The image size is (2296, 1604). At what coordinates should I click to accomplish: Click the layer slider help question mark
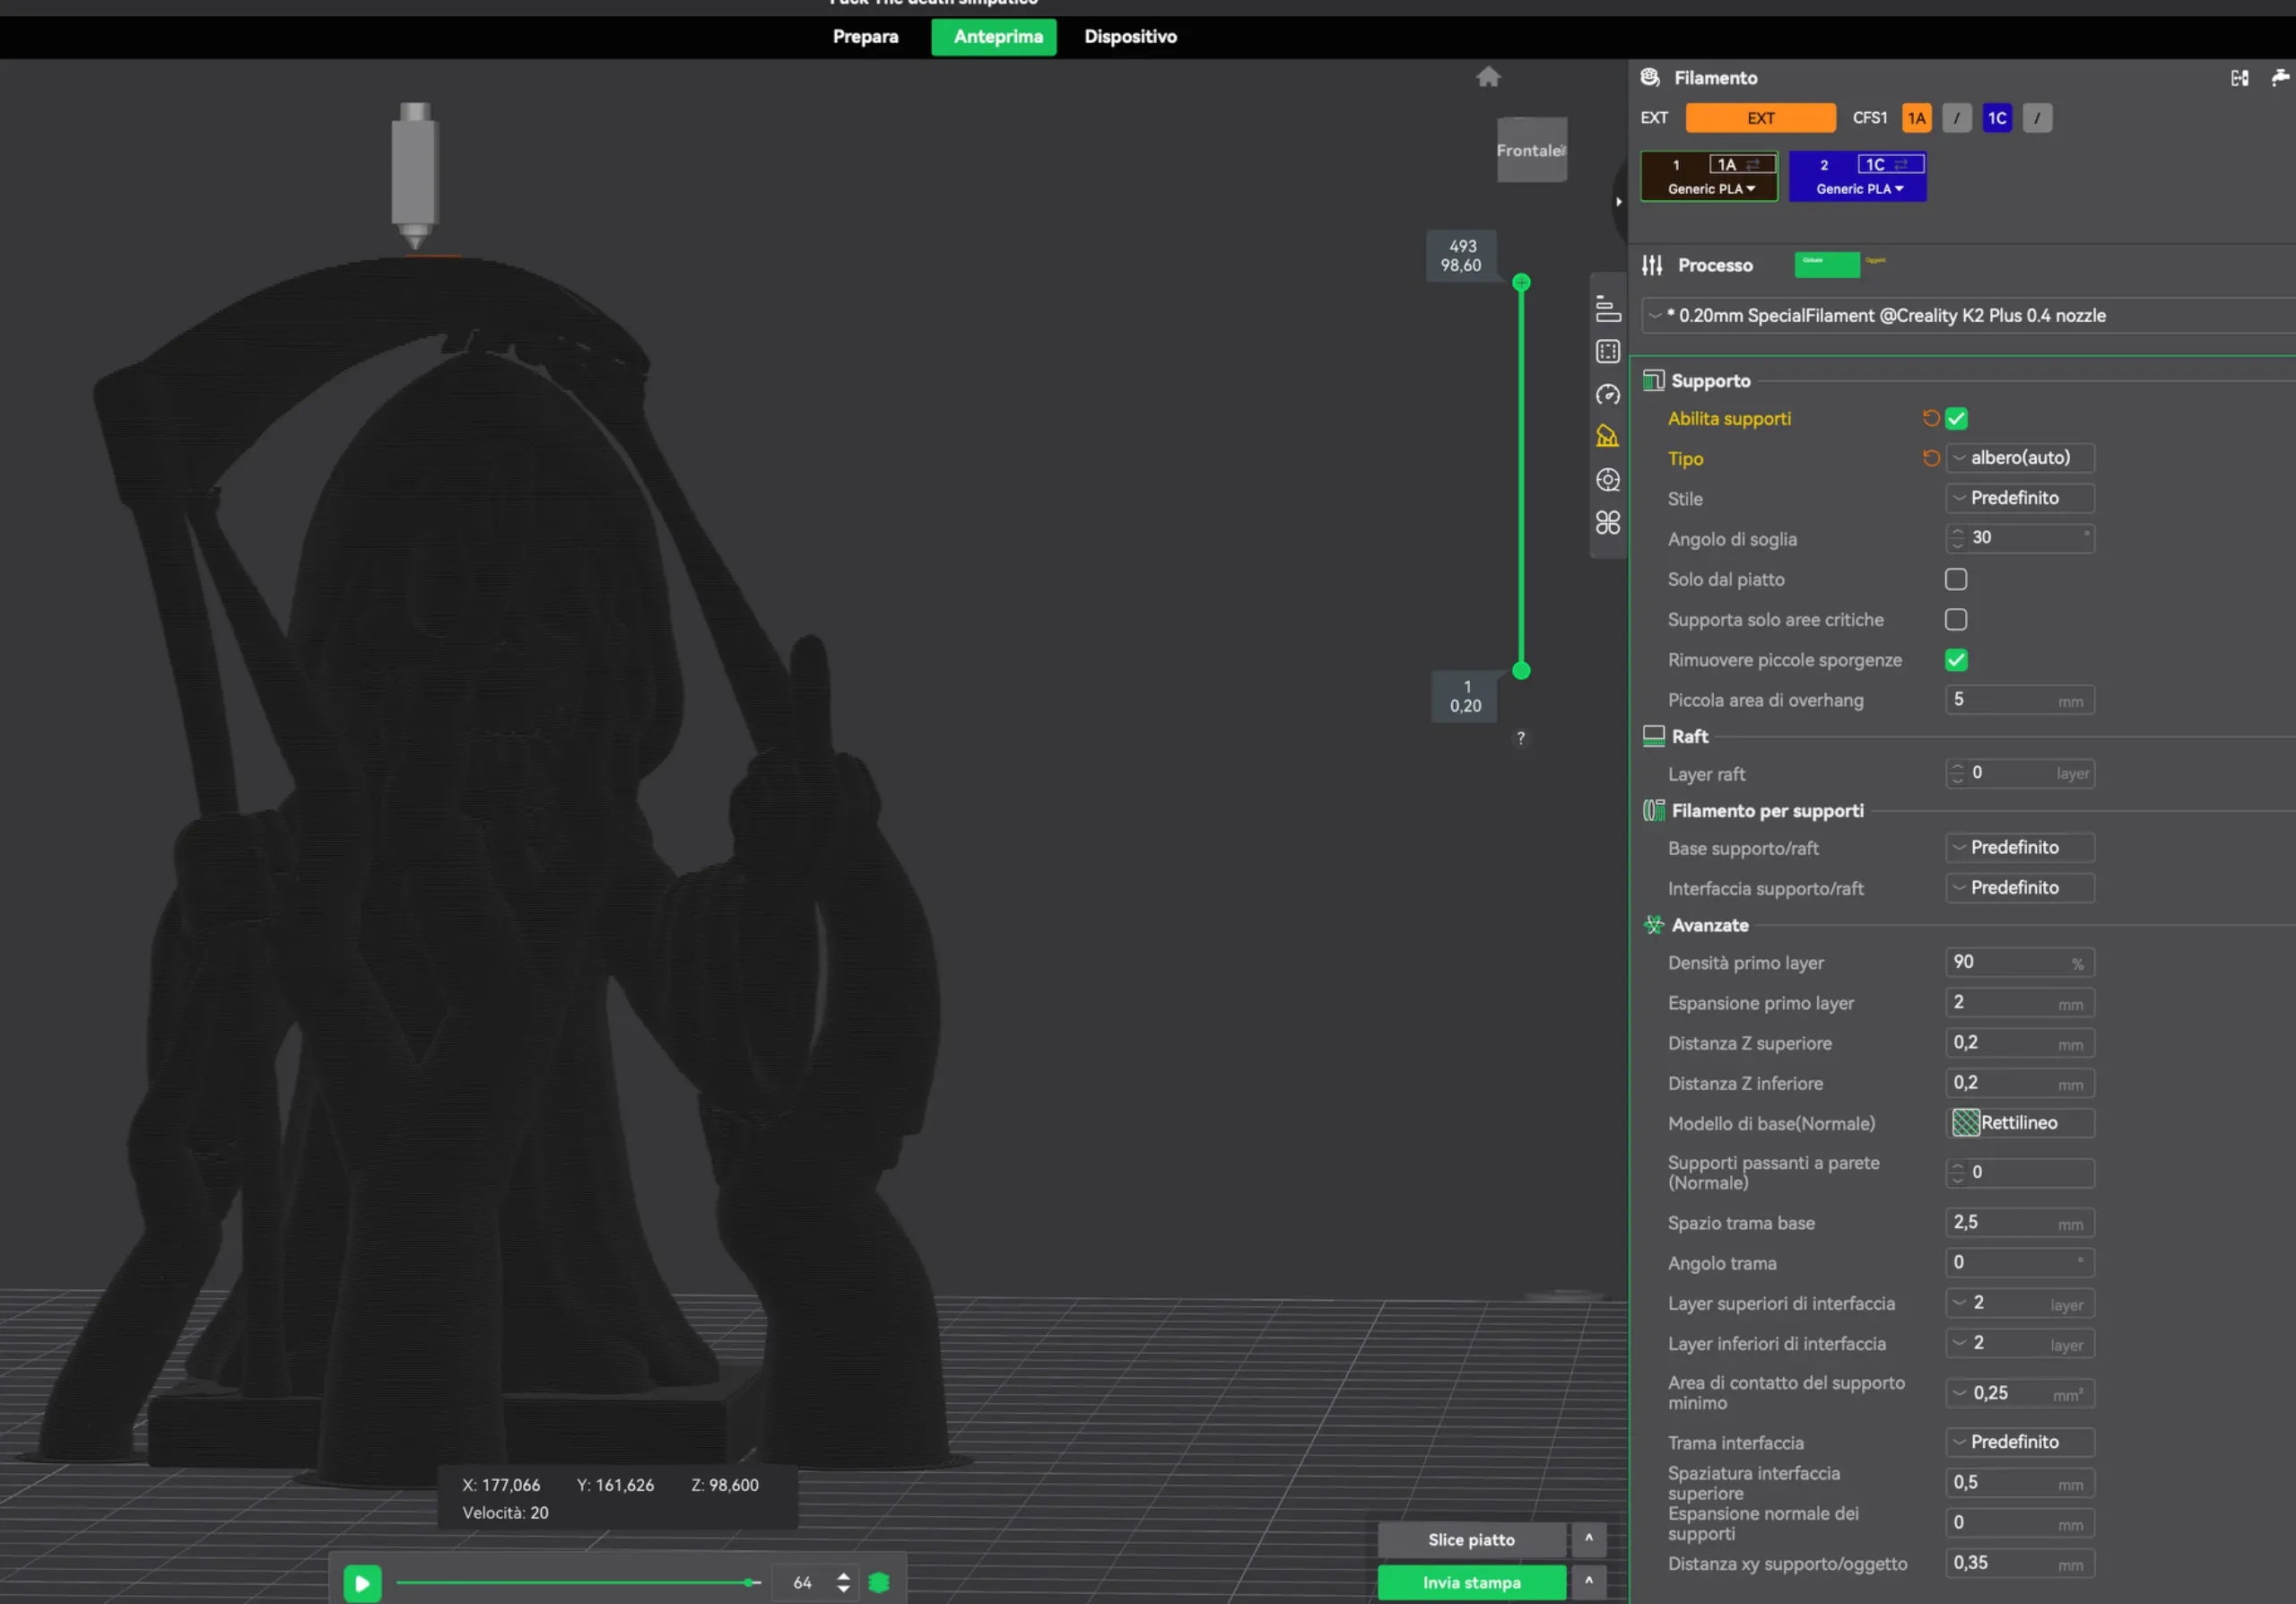click(x=1520, y=738)
